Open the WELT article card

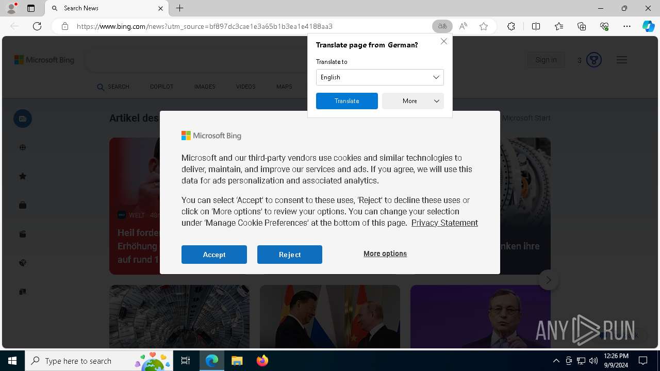click(x=135, y=206)
